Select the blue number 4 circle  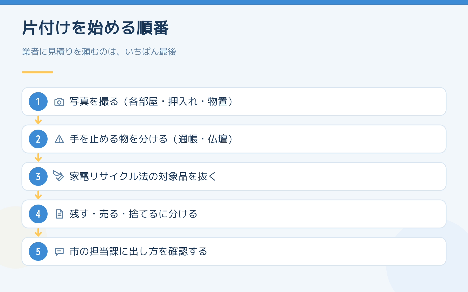click(38, 214)
